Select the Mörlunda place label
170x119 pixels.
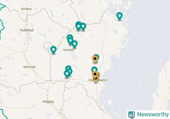point(29,67)
